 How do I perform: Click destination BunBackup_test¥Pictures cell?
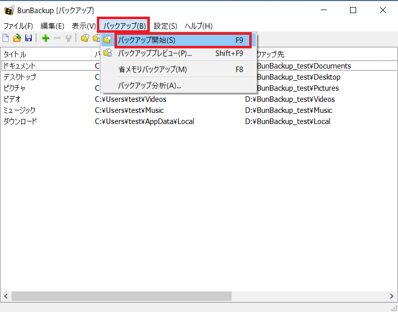(298, 88)
